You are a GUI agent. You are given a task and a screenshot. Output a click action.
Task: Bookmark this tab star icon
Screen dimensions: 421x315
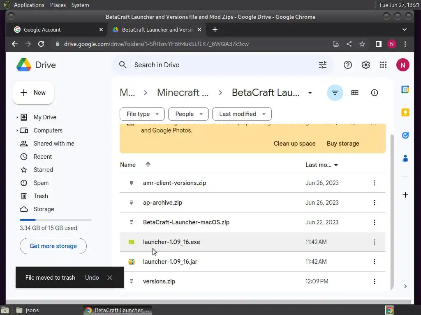362,44
